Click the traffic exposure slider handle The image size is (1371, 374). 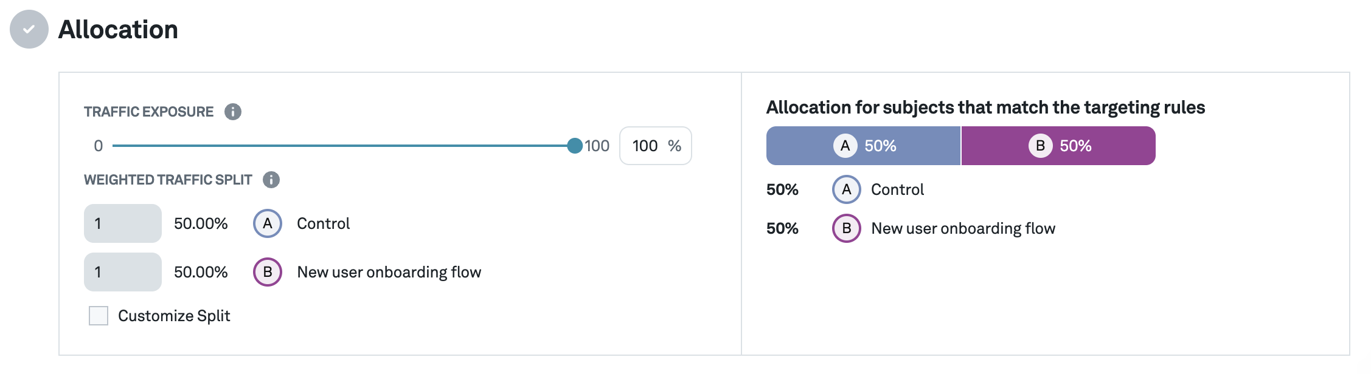[x=574, y=146]
